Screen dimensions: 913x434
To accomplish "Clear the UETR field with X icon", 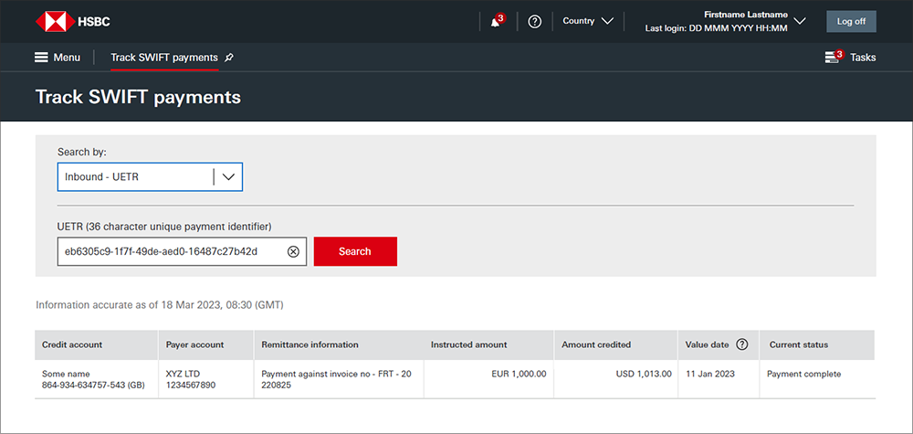I will click(293, 251).
